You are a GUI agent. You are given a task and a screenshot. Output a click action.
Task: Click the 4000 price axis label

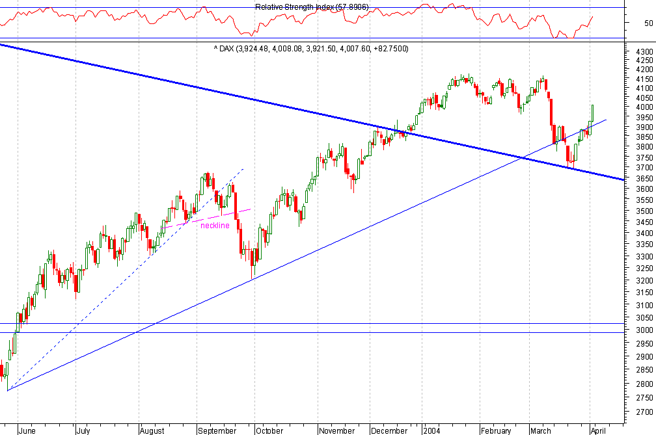coord(644,107)
